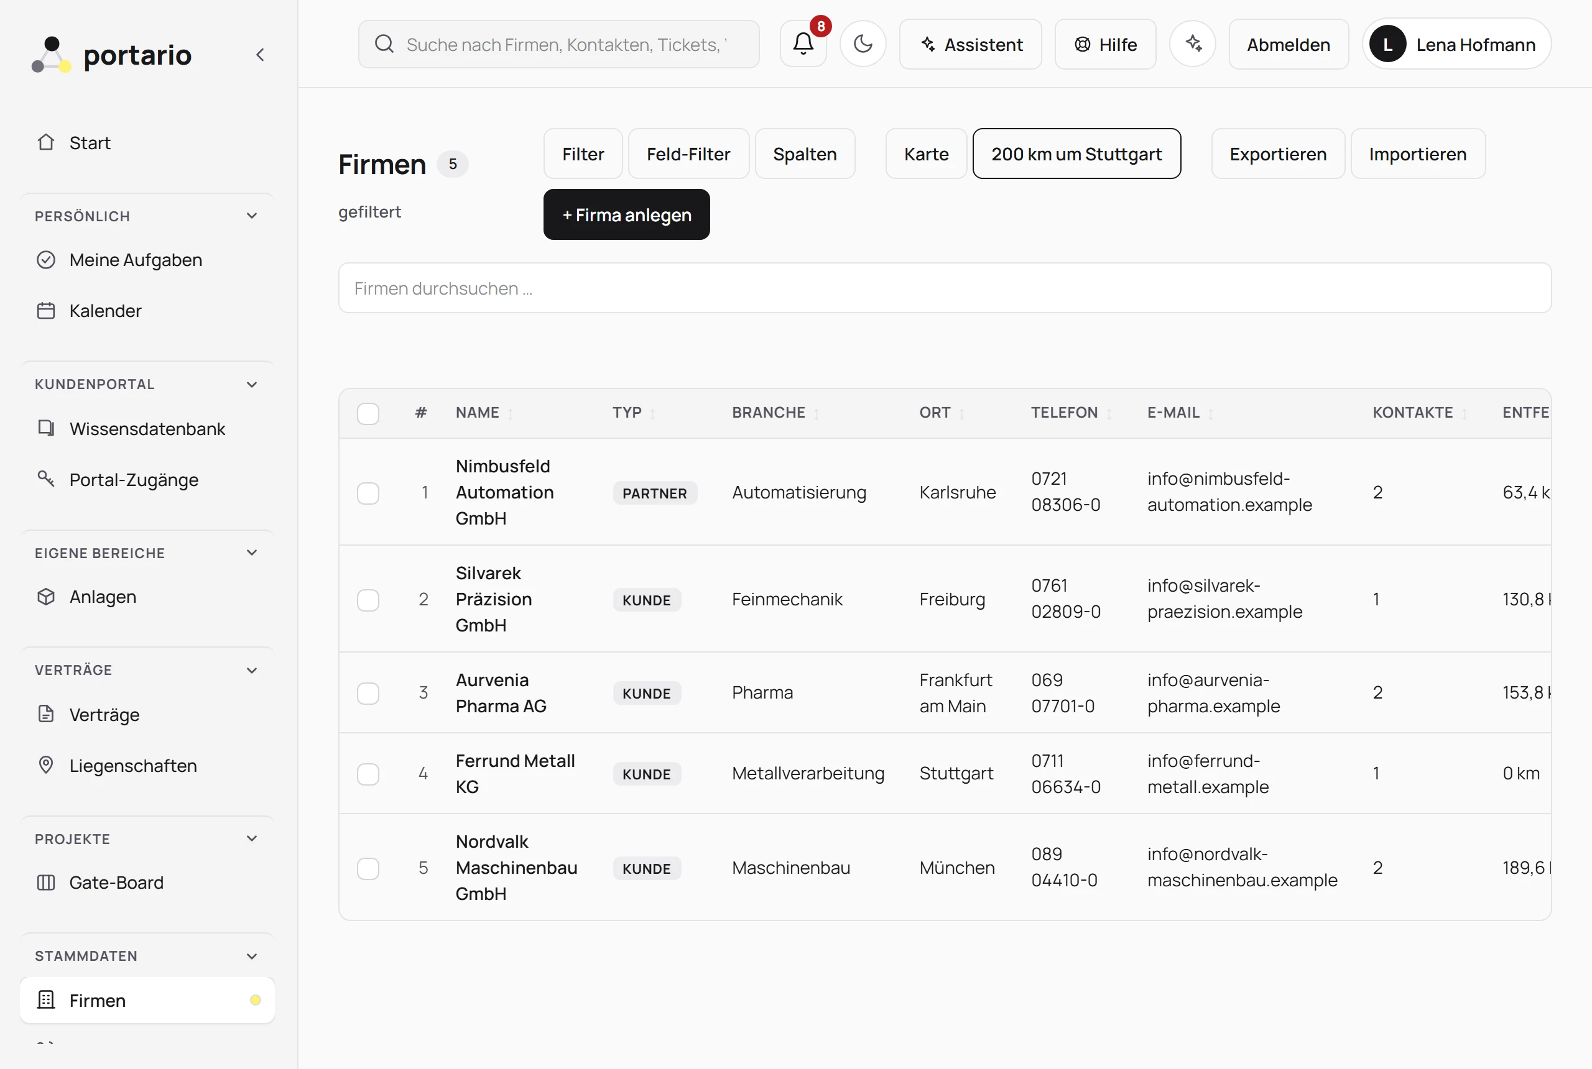Check the Nordvalk Maschinenbau GmbH row checkbox
1592x1069 pixels.
pos(368,869)
